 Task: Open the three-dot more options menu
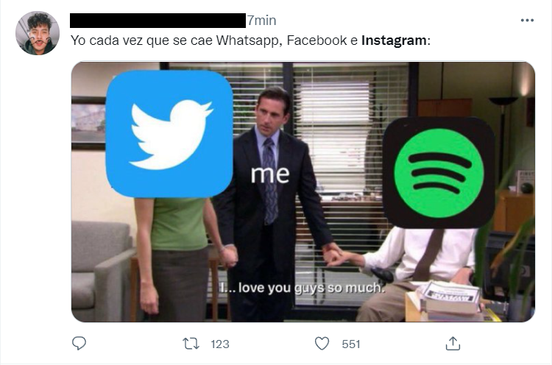[x=527, y=21]
